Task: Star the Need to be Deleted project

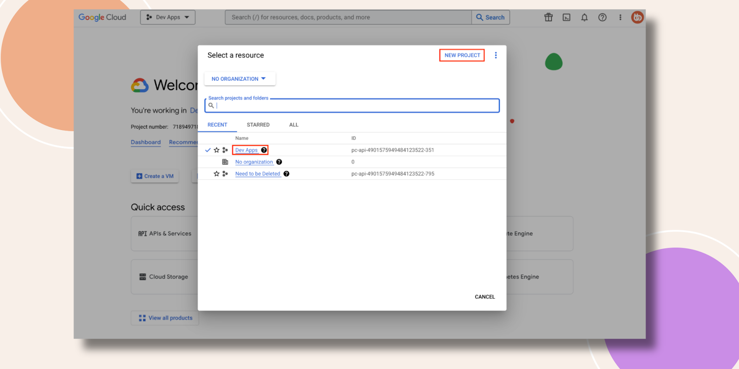Action: coord(216,174)
